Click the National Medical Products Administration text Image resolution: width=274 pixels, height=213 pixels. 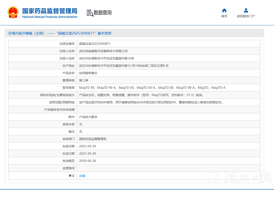coord(50,17)
